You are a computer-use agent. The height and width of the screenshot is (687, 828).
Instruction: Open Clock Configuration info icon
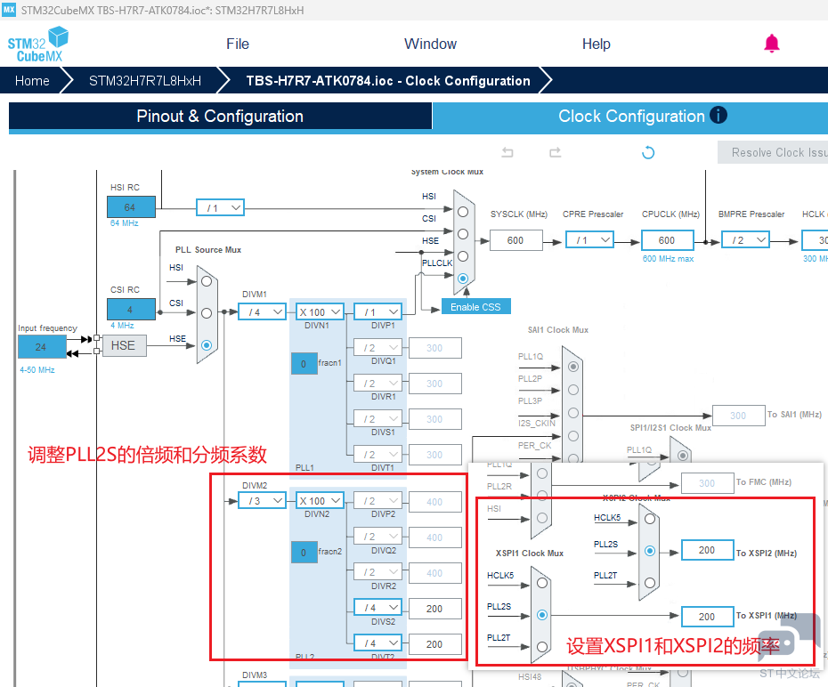[x=718, y=115]
